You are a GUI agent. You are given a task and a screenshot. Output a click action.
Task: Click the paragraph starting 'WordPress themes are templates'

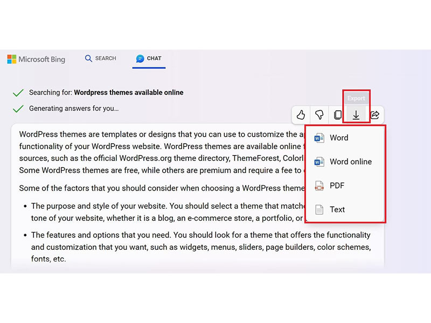point(162,152)
